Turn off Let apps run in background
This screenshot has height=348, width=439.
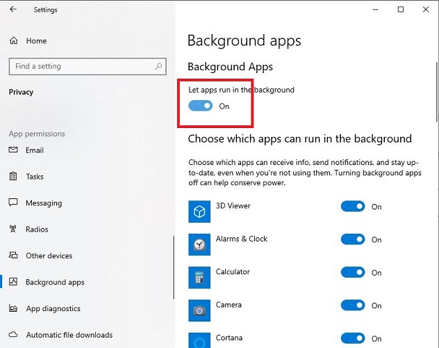point(201,106)
